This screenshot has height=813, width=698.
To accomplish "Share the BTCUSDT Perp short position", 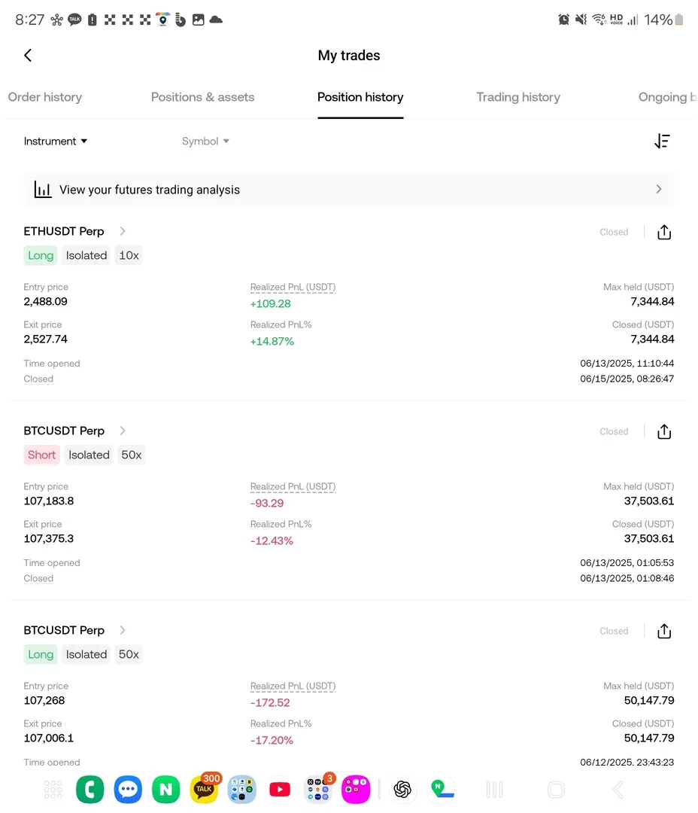I will click(663, 432).
